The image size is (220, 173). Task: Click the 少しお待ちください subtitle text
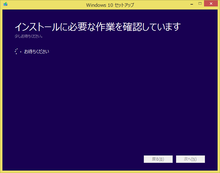pyautogui.click(x=29, y=36)
